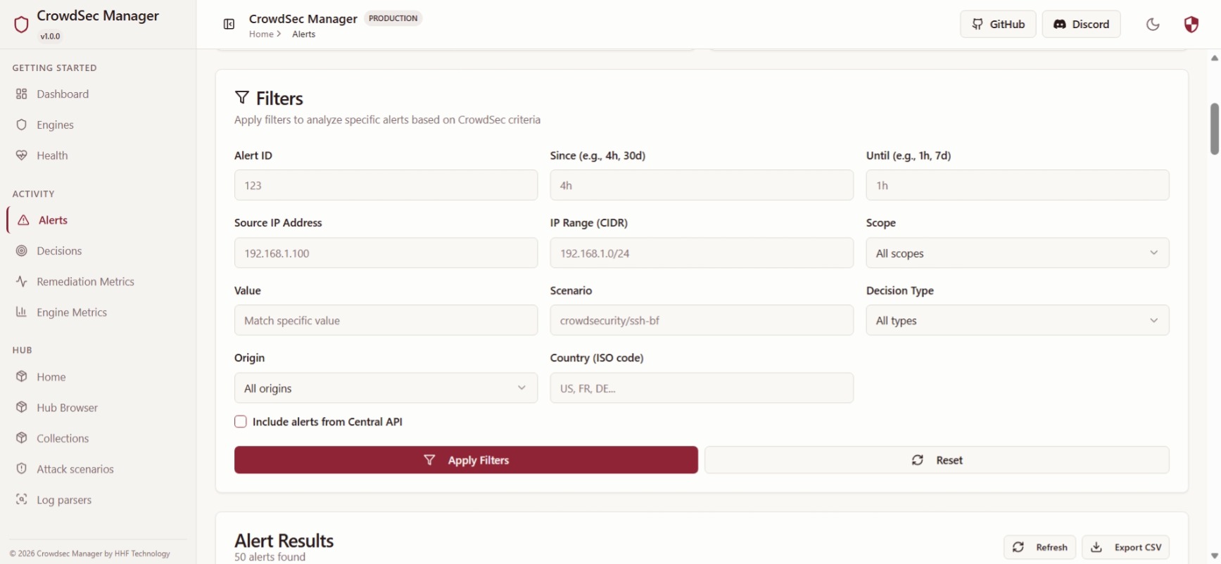
Task: Click the Hub Browser cube icon
Action: (x=22, y=407)
